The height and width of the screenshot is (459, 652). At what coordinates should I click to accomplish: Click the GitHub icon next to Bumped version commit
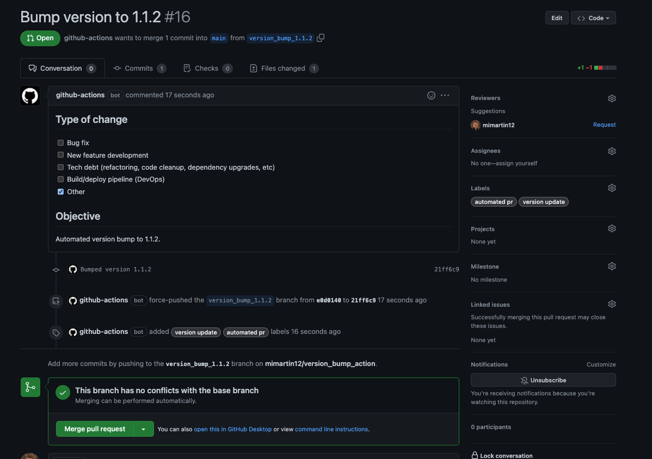[73, 270]
